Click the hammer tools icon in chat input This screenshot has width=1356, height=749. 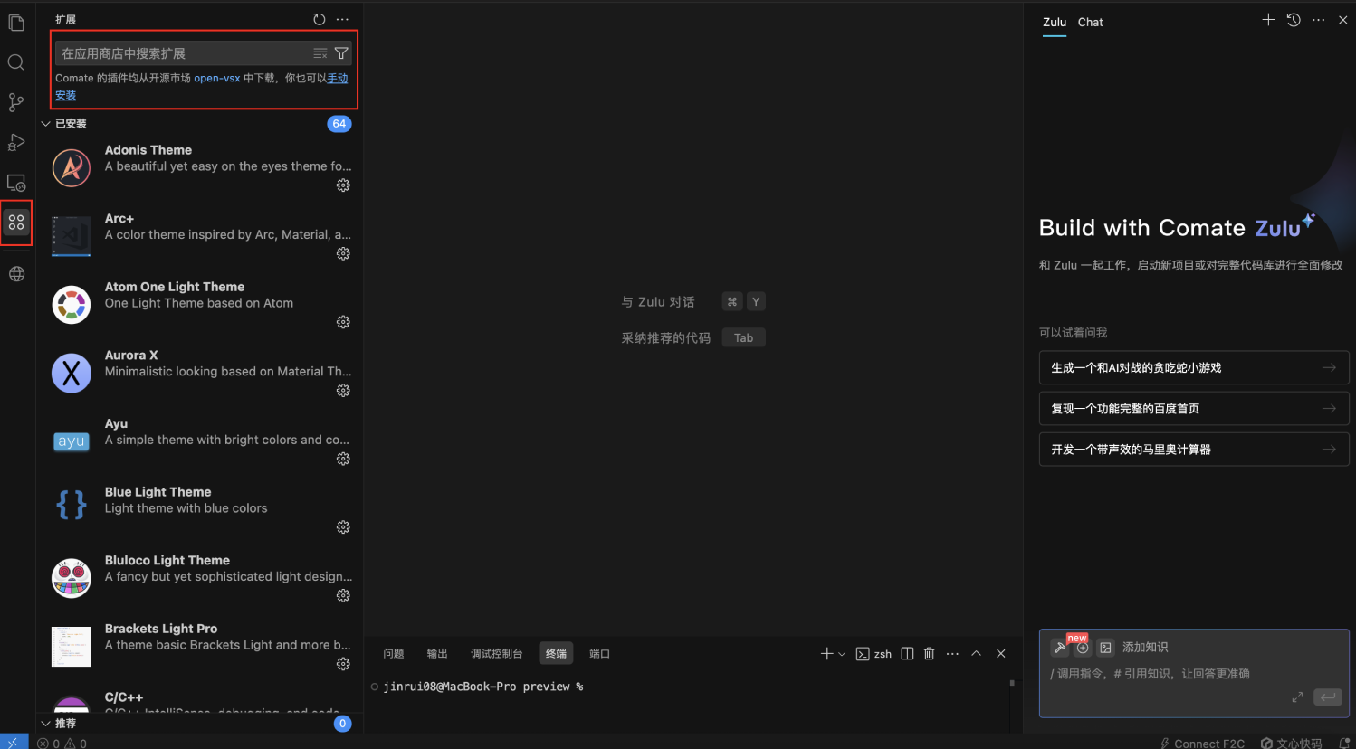[1059, 648]
